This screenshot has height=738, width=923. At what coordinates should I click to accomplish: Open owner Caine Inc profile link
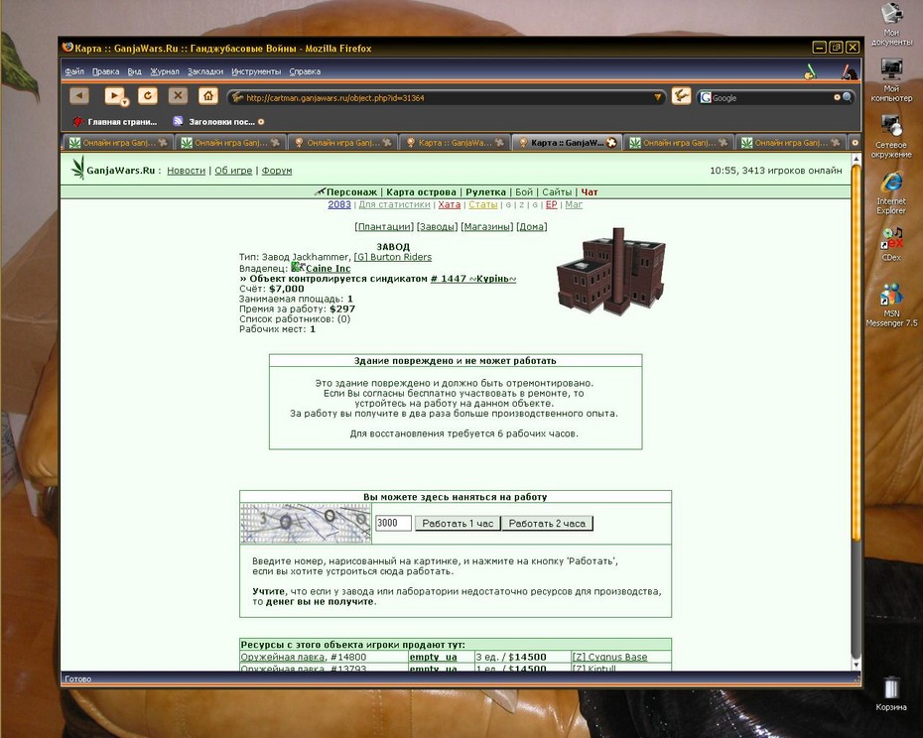pos(328,269)
